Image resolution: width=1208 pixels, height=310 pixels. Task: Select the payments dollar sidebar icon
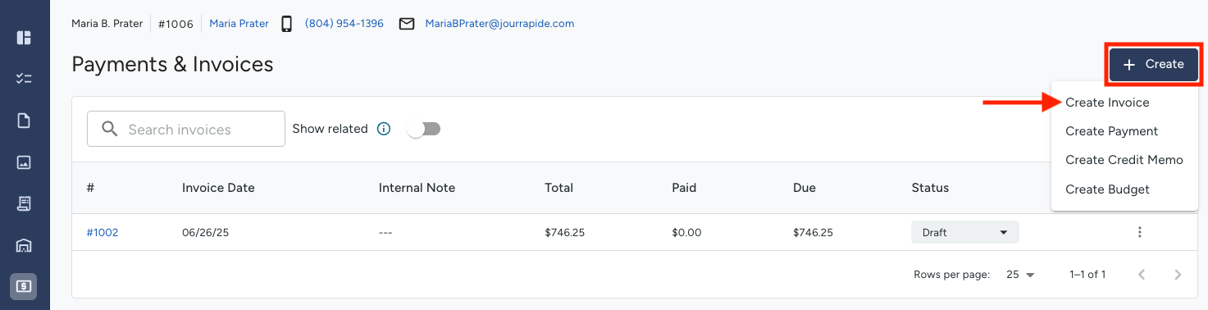coord(24,286)
